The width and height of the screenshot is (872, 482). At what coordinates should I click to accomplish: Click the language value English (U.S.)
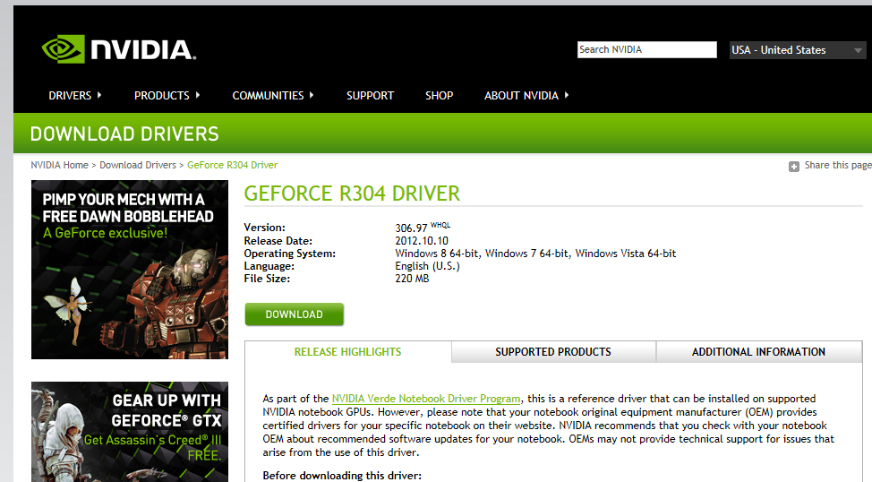(x=428, y=266)
